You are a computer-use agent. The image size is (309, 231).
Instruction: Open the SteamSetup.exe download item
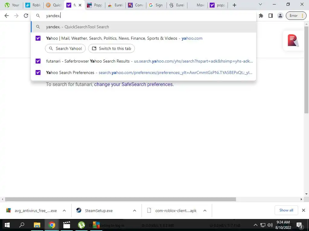[x=94, y=211]
